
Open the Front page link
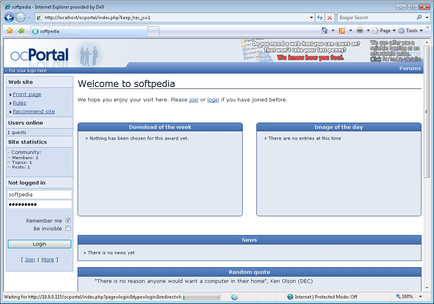[x=27, y=94]
